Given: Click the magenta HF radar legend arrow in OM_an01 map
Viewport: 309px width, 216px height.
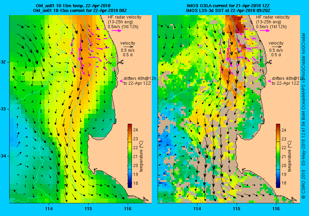Looking at the screenshot, I should [116, 31].
